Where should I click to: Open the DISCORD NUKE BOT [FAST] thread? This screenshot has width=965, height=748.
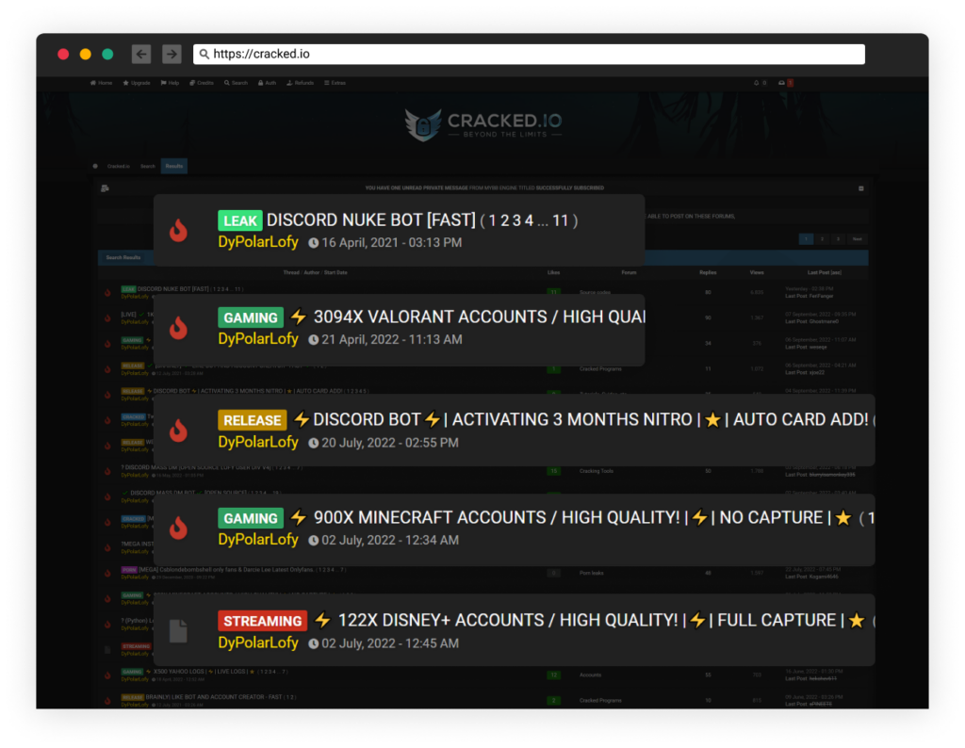click(371, 220)
